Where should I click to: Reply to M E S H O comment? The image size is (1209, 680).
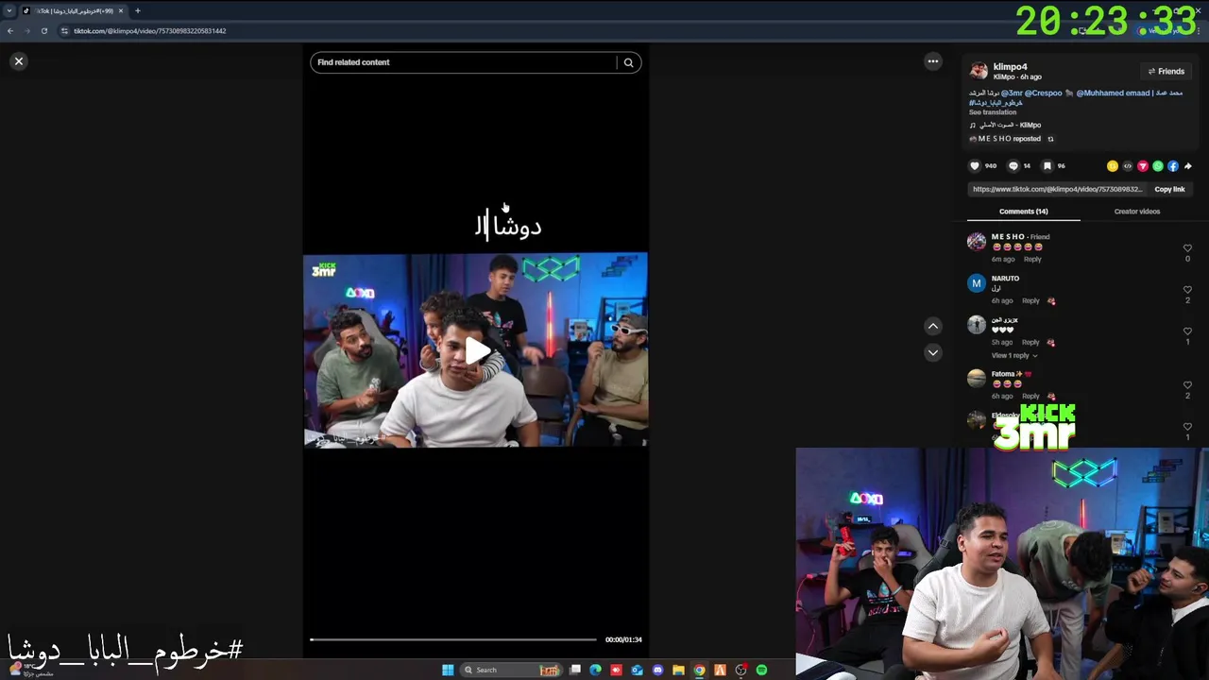pyautogui.click(x=1032, y=259)
